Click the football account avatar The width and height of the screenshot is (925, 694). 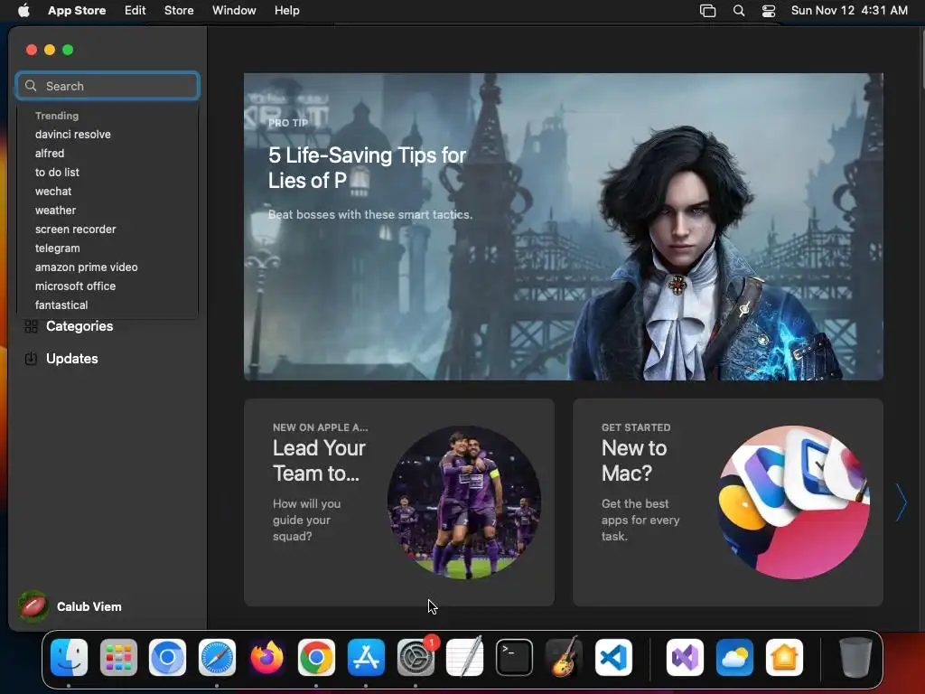[33, 606]
